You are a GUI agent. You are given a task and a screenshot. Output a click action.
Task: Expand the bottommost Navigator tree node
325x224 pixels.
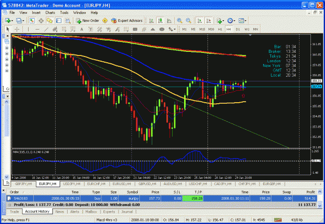coord(7,71)
